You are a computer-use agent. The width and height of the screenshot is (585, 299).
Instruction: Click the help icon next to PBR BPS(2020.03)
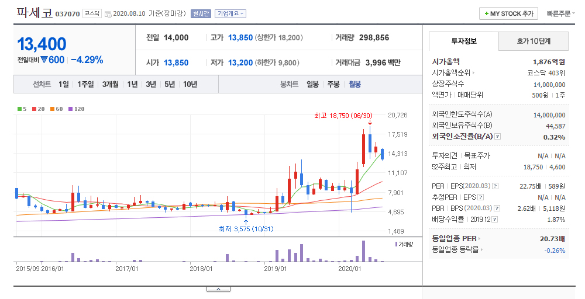(497, 208)
